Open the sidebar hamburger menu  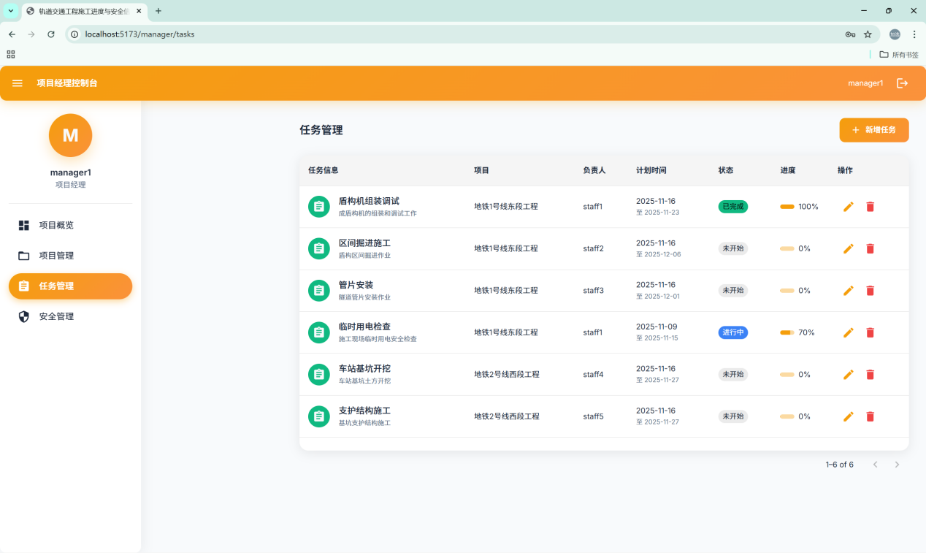click(x=17, y=83)
